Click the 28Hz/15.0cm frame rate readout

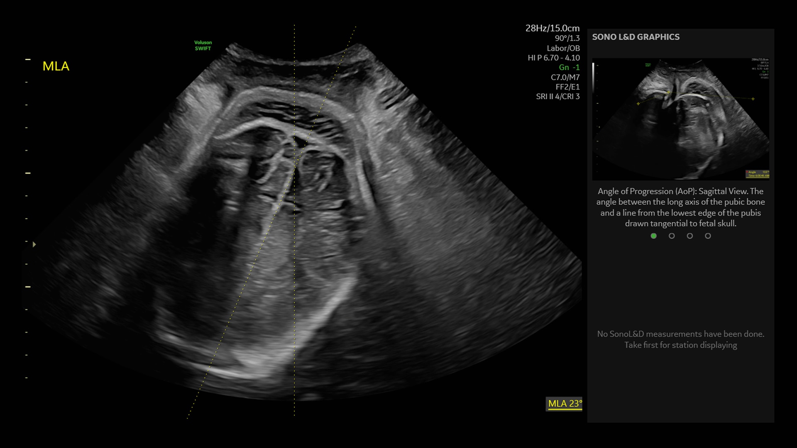tap(552, 28)
